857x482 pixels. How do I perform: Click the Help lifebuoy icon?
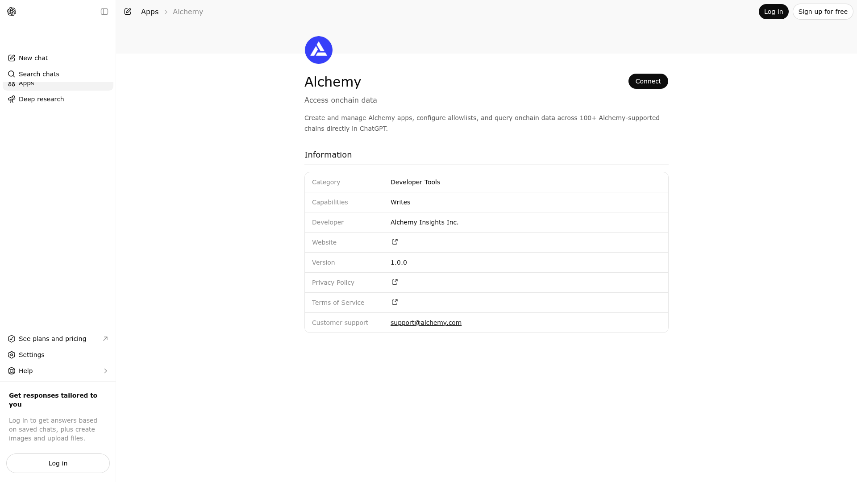12,371
